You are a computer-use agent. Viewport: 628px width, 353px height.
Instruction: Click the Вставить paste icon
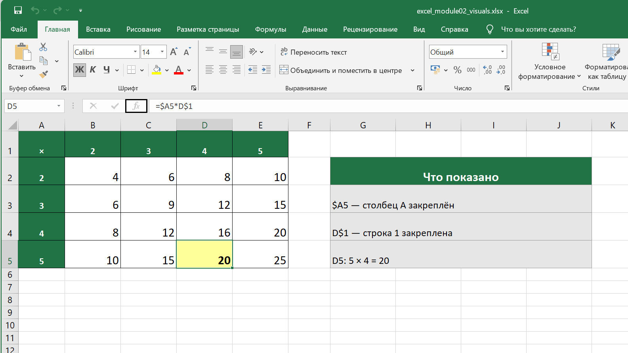(x=22, y=52)
